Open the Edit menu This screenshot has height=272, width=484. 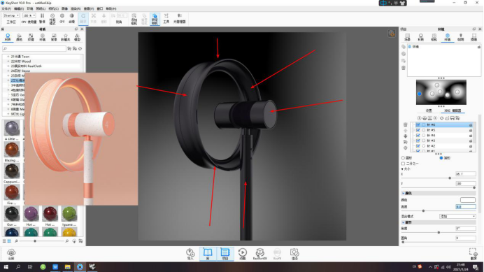19,8
